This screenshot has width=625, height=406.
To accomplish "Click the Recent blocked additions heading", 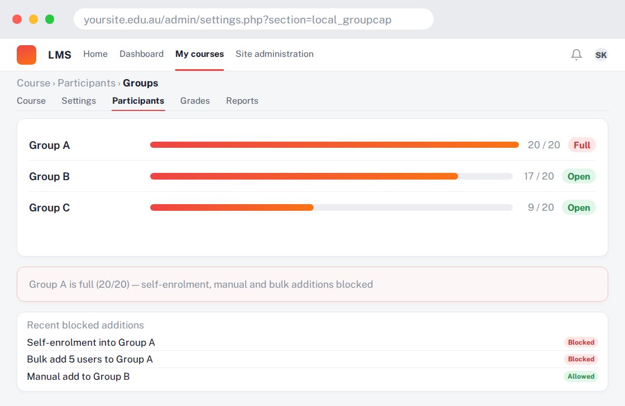I will coord(85,325).
